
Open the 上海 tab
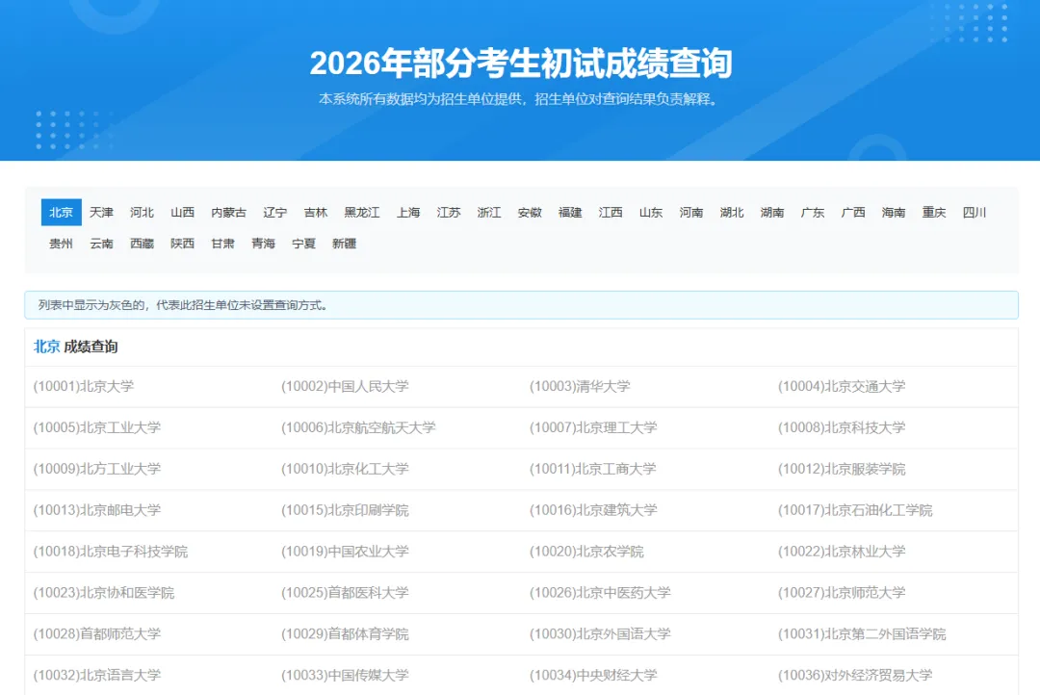[x=408, y=212]
